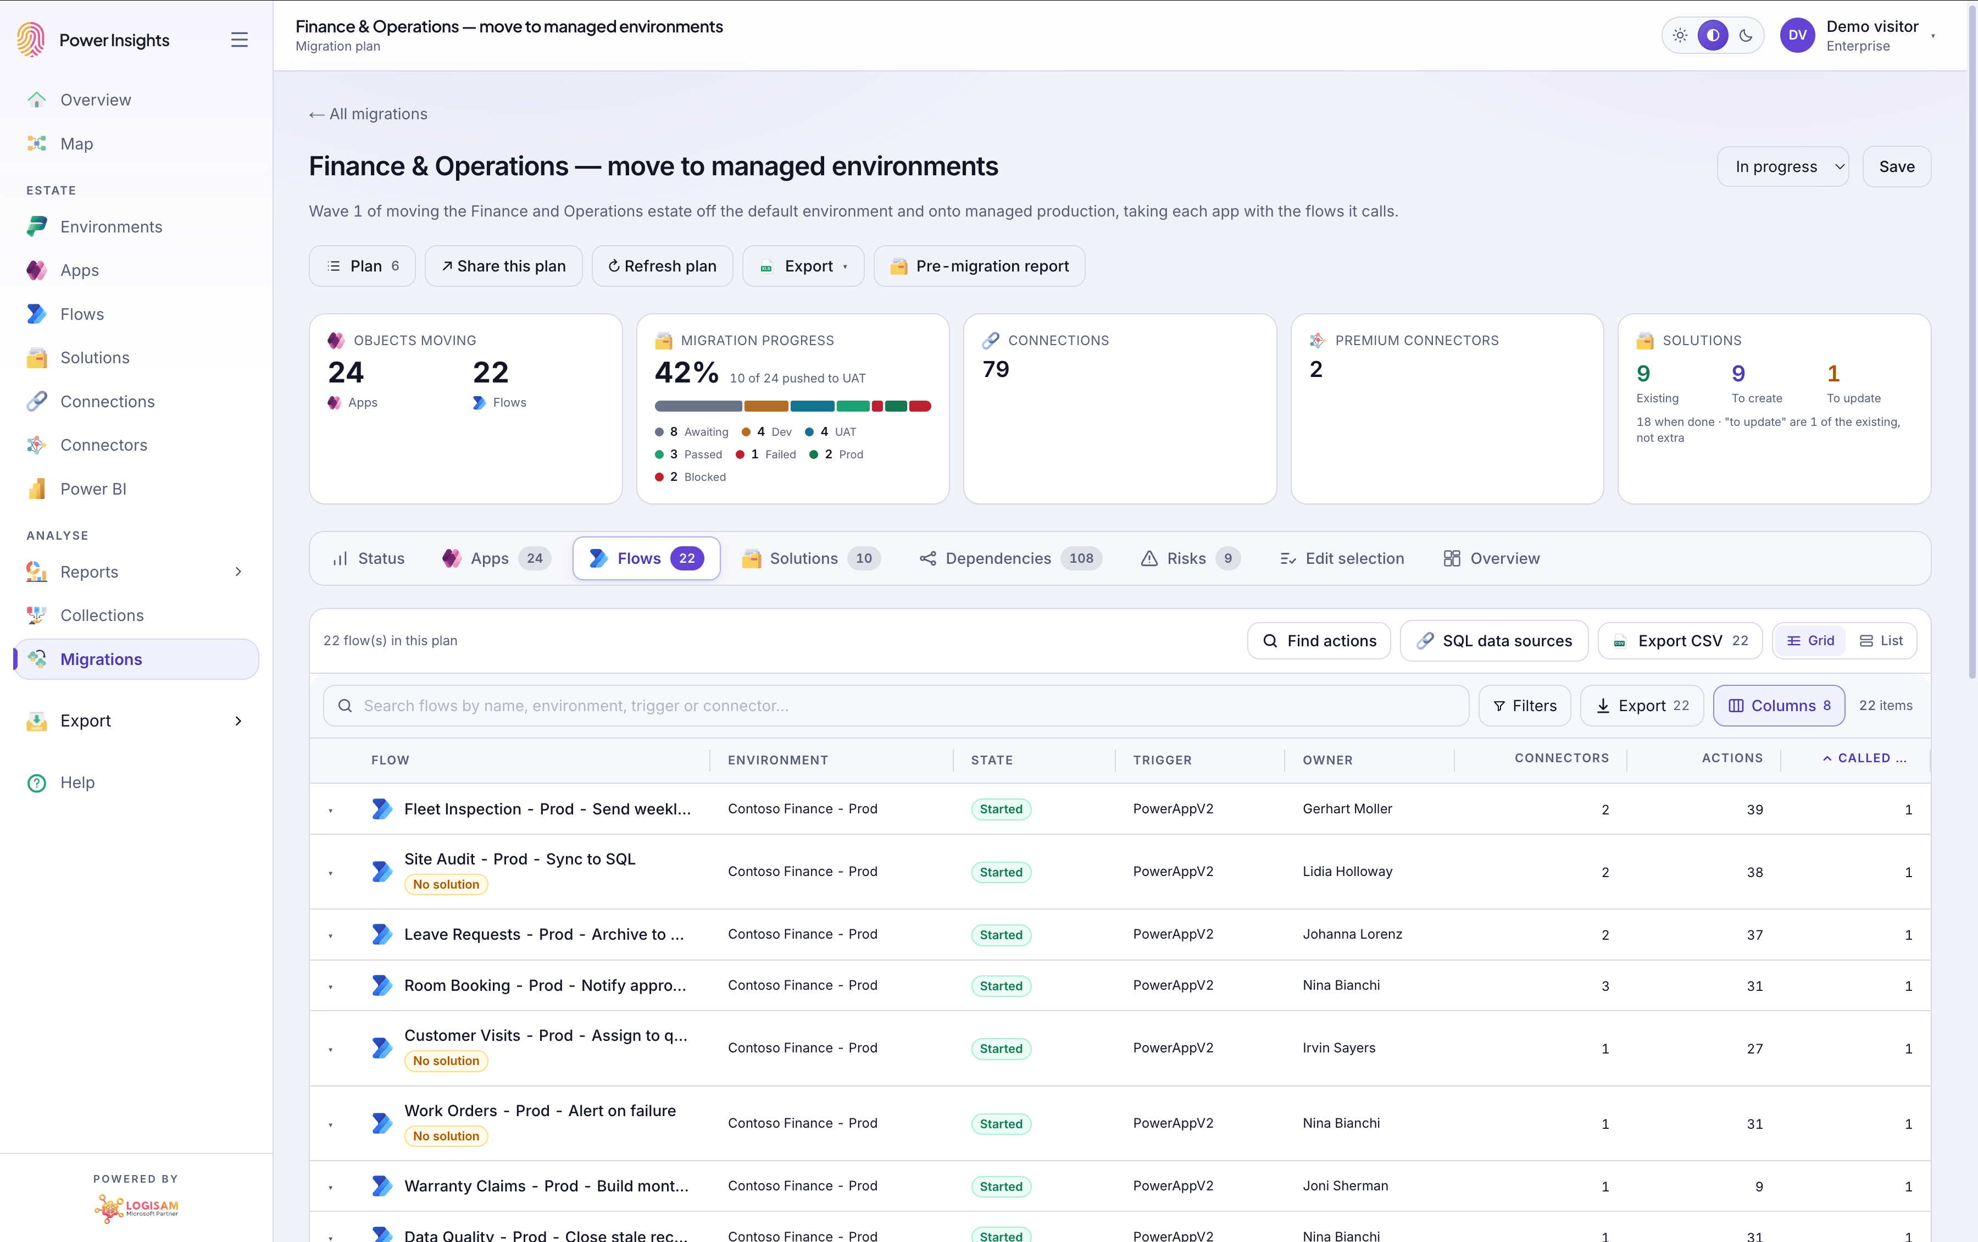Screen dimensions: 1978x1242
Task: Expand the Site Audit - Prod flow row
Action: (330, 873)
